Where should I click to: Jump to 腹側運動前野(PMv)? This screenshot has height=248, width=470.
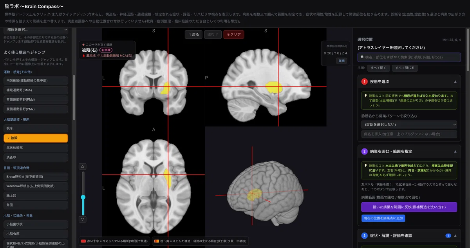36,109
